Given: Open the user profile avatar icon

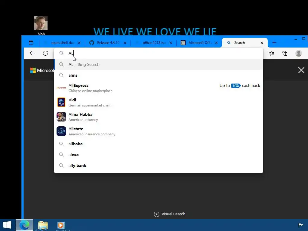Looking at the screenshot, I should [299, 53].
